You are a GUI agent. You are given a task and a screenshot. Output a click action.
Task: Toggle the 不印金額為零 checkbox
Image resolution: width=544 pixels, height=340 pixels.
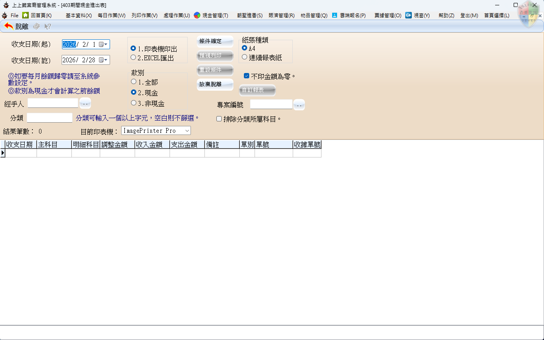tap(246, 76)
